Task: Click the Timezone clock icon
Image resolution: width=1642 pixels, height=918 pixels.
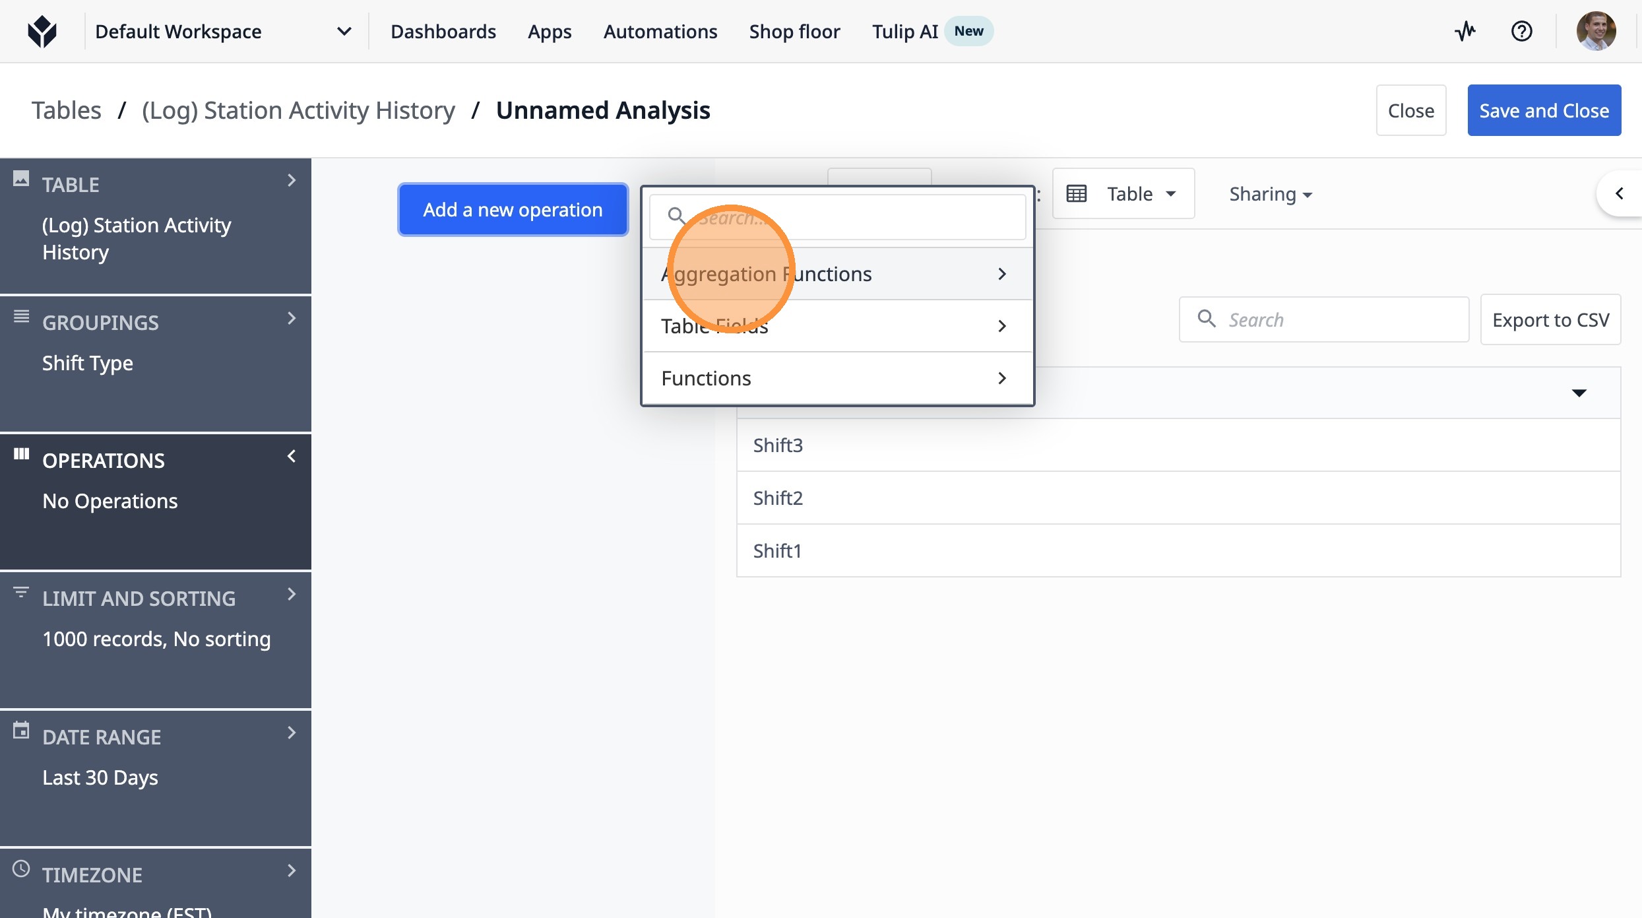Action: [x=21, y=869]
